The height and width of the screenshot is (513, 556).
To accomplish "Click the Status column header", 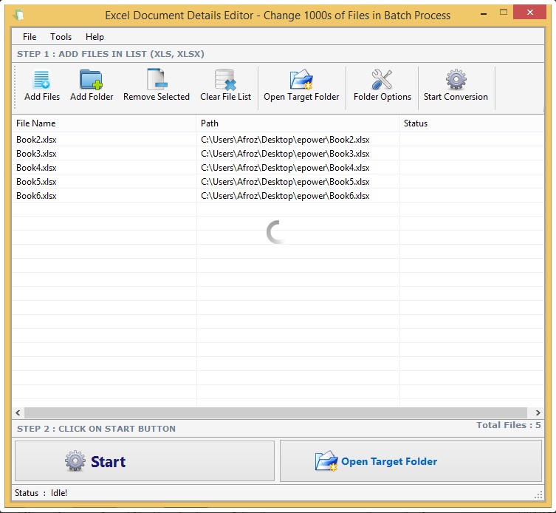I will click(473, 123).
